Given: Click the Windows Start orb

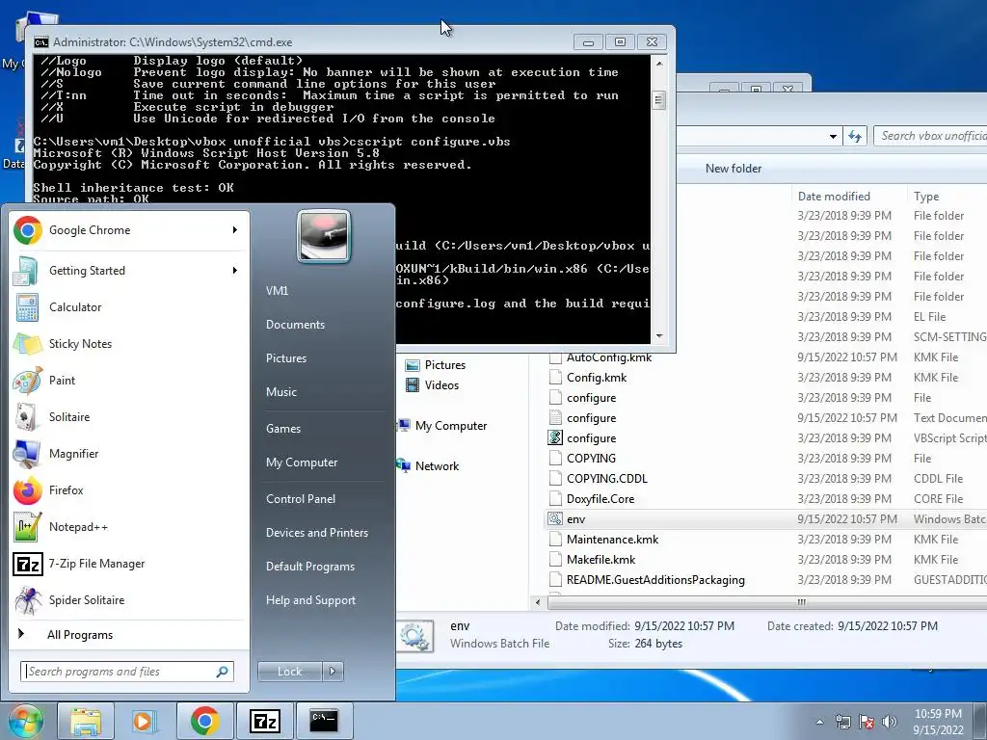Looking at the screenshot, I should 25,721.
